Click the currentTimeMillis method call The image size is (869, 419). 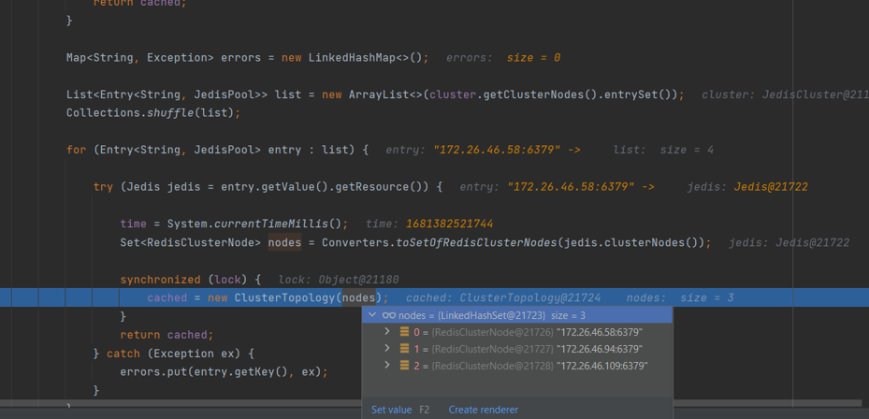(x=271, y=224)
